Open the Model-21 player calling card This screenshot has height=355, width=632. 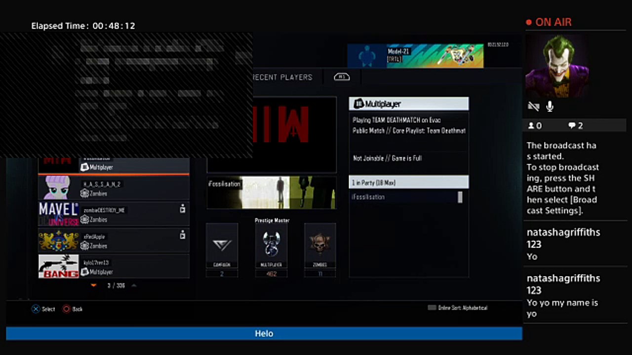[415, 56]
